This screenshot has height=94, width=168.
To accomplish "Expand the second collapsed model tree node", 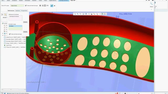I will (x=3, y=35).
